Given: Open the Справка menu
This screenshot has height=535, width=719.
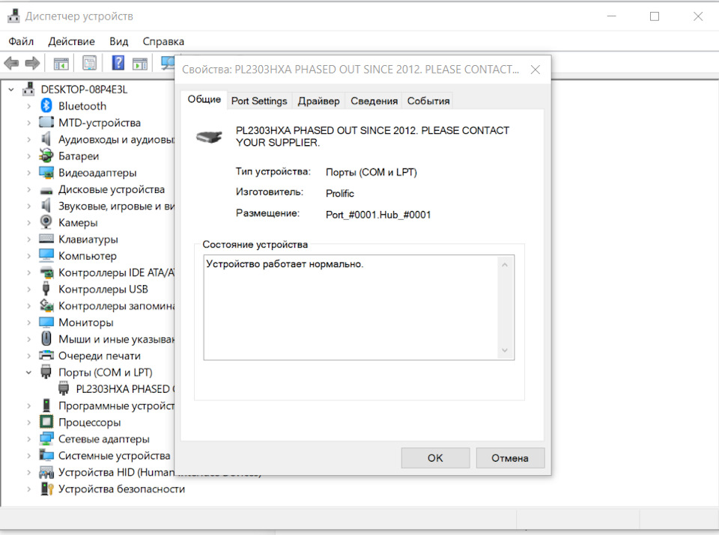Looking at the screenshot, I should coord(163,41).
